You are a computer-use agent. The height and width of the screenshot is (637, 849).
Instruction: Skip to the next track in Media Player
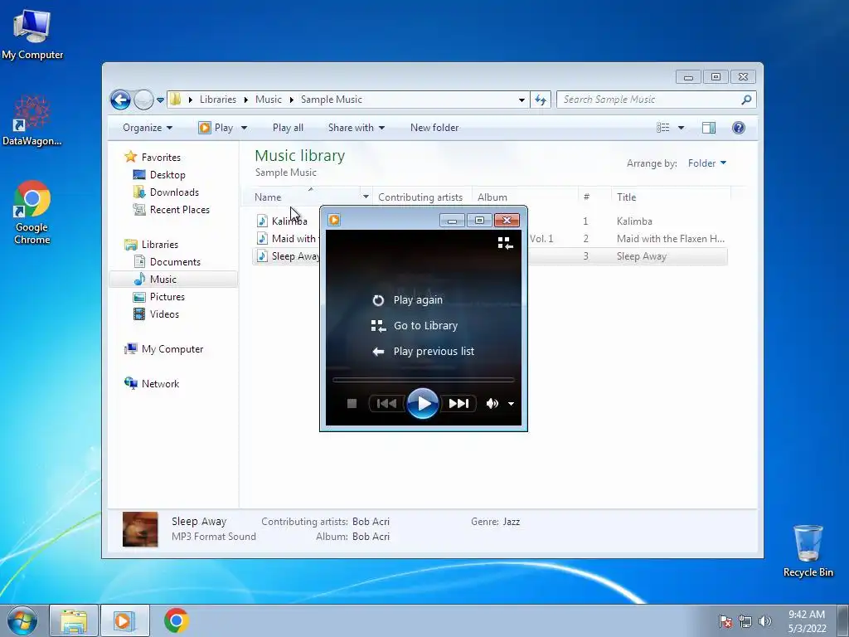pyautogui.click(x=458, y=404)
